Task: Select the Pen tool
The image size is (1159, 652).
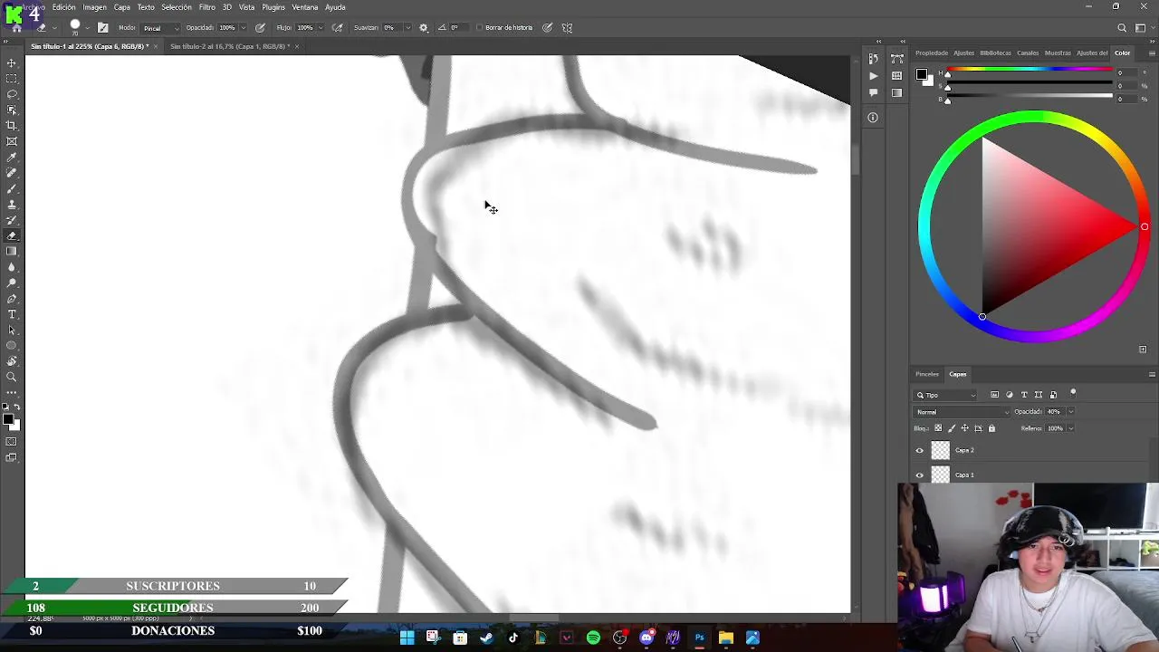Action: pos(12,299)
